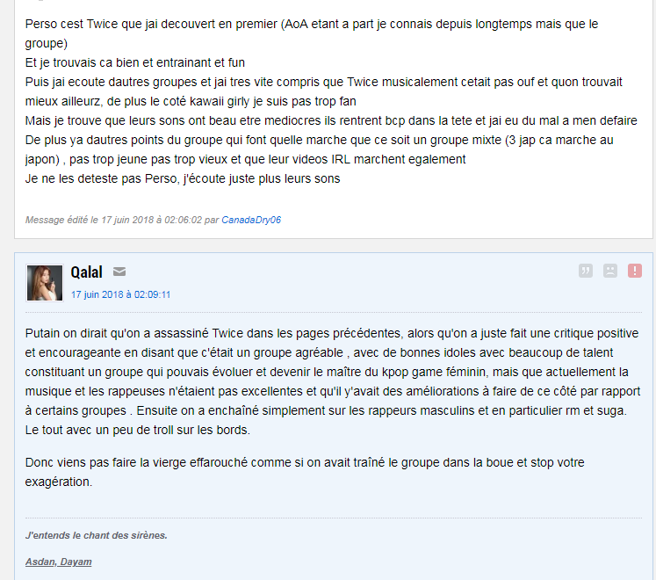This screenshot has height=580, width=656.
Task: Click the paragraph starting Donc viens pas faire
Action: click(305, 472)
